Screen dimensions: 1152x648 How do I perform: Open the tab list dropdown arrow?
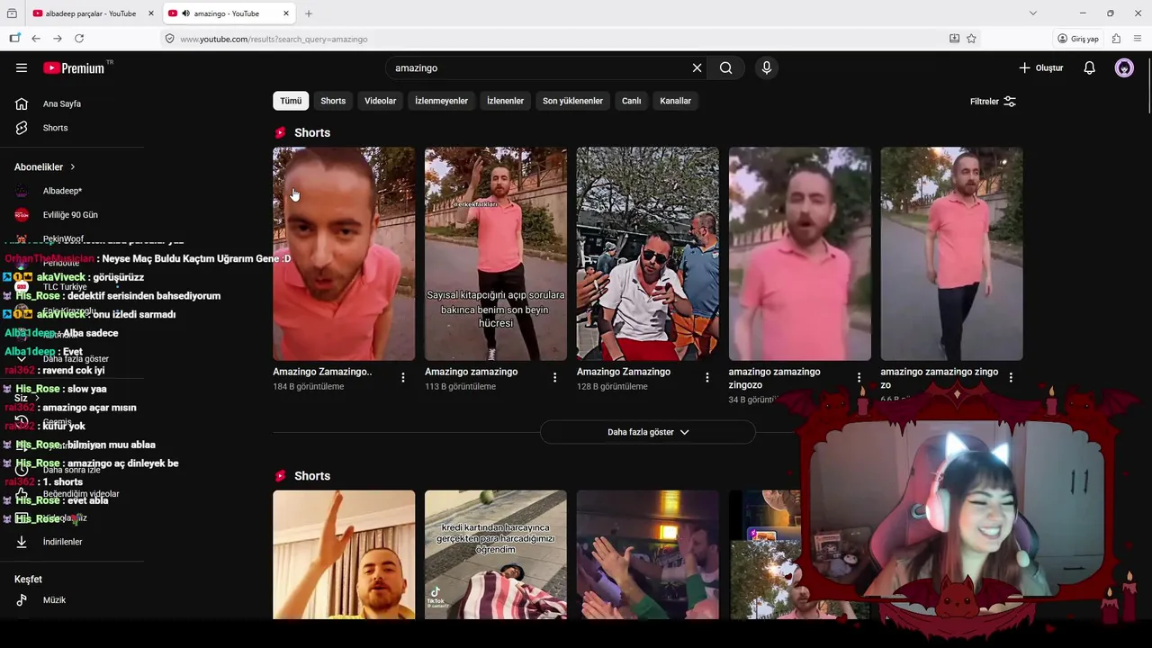coord(1032,13)
